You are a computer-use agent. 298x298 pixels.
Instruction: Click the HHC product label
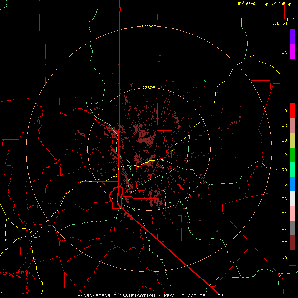pos(291,20)
